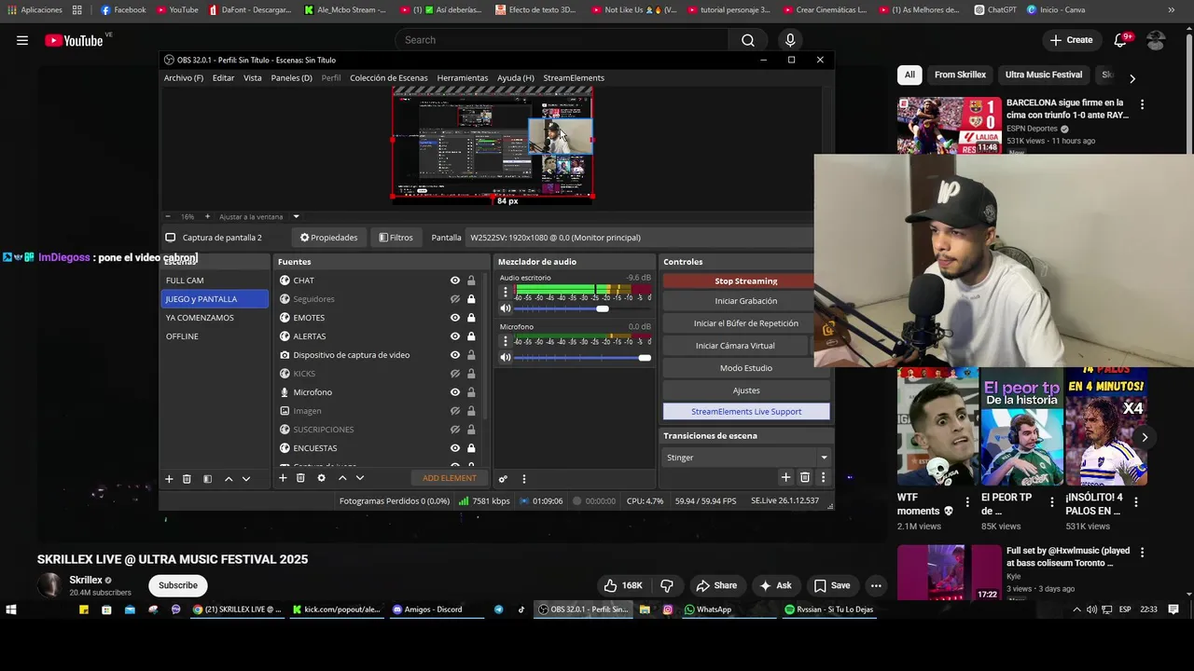This screenshot has height=671, width=1194.
Task: Open source properties gear in Fuentes toolbar
Action: (x=321, y=478)
